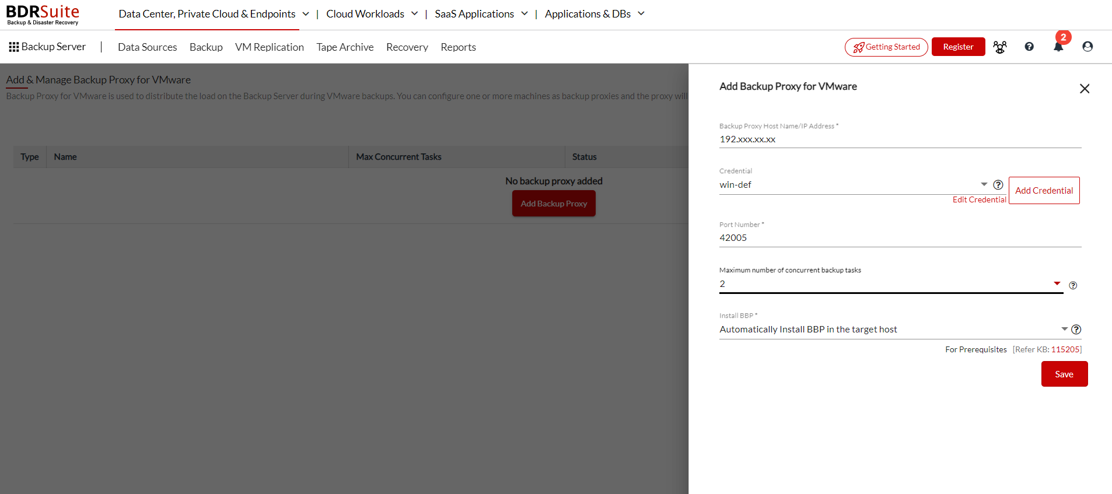Open the user account profile icon
Screen dimensions: 1112x494
tap(1087, 47)
